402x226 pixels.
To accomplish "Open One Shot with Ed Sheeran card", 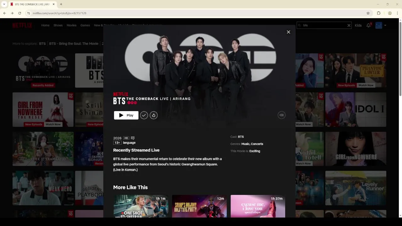I will click(x=141, y=206).
